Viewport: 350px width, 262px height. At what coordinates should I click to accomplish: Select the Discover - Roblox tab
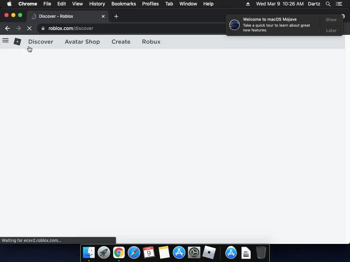tap(68, 16)
